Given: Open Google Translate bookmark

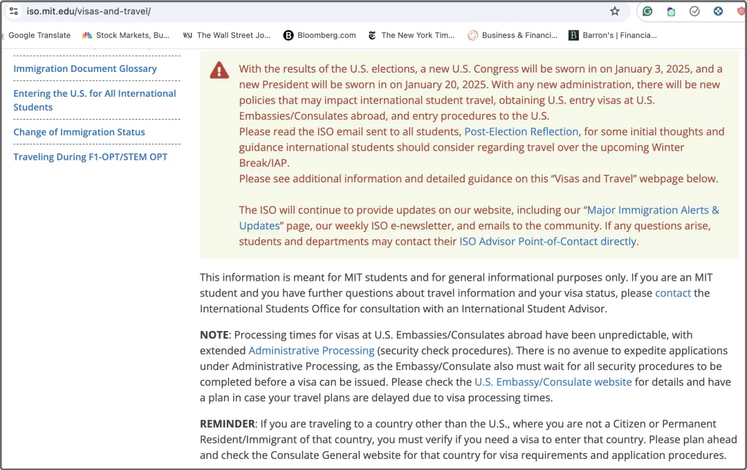Looking at the screenshot, I should coord(39,35).
